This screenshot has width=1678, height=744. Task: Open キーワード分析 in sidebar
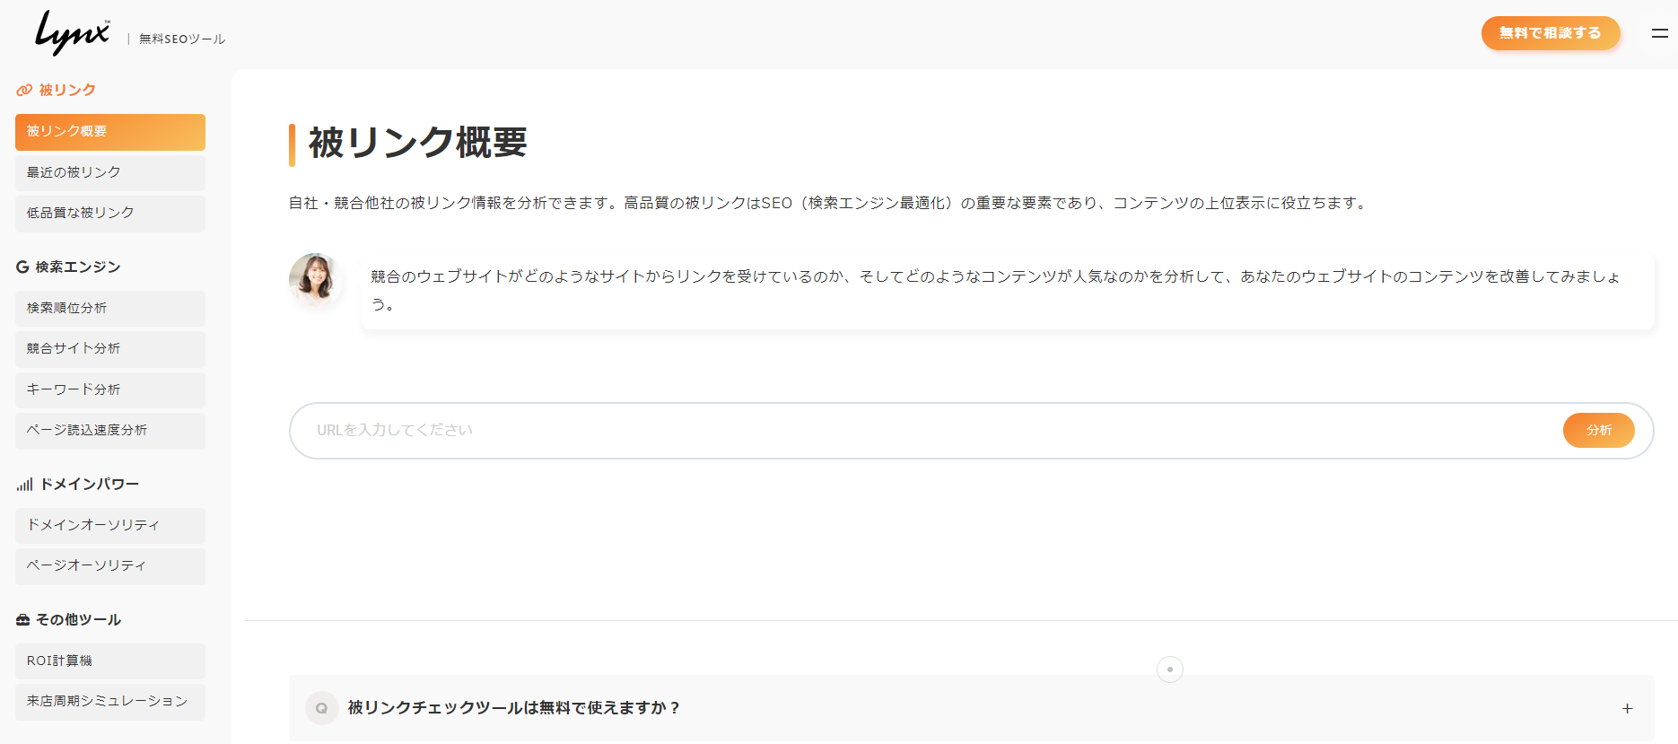click(110, 390)
